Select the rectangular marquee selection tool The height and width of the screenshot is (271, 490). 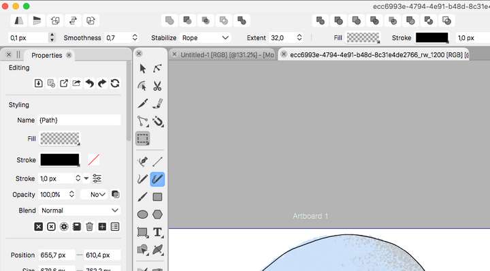[142, 138]
